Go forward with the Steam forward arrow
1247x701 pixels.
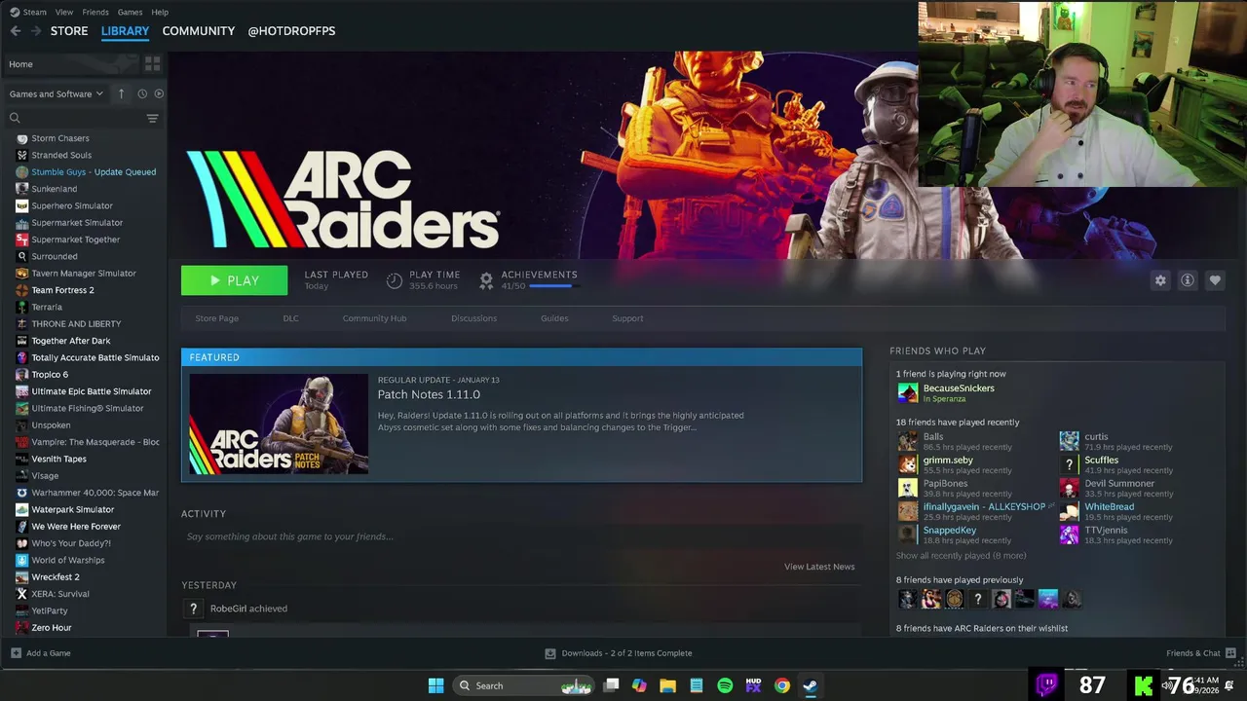[x=36, y=31]
